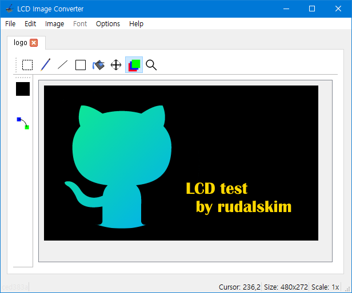
Task: Click the black color swatch
Action: click(x=23, y=89)
